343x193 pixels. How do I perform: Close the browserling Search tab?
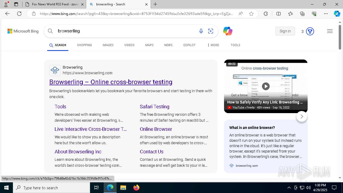146,4
